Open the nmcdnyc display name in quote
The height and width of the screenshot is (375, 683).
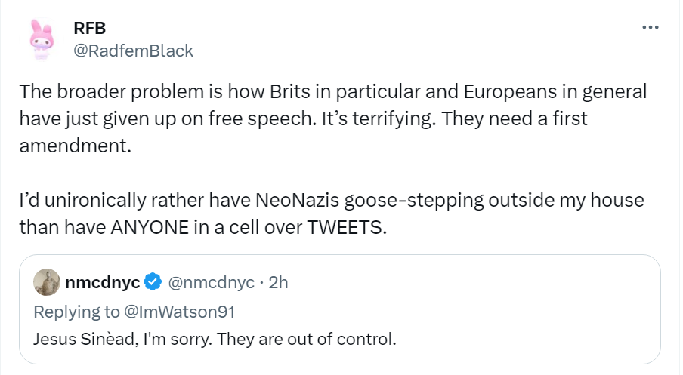click(104, 282)
